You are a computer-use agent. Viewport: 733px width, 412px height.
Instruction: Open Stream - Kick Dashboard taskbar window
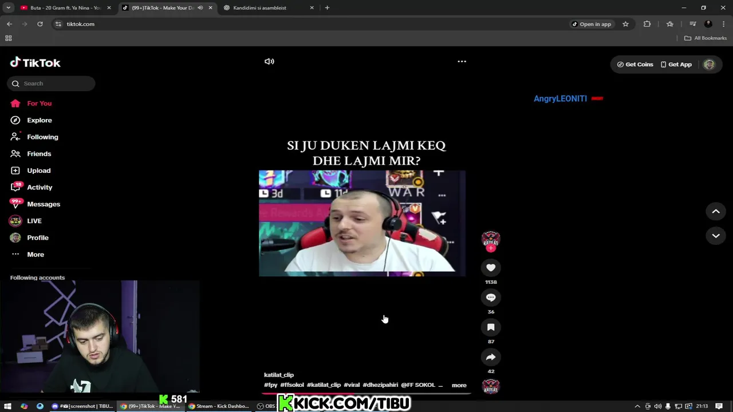click(219, 406)
